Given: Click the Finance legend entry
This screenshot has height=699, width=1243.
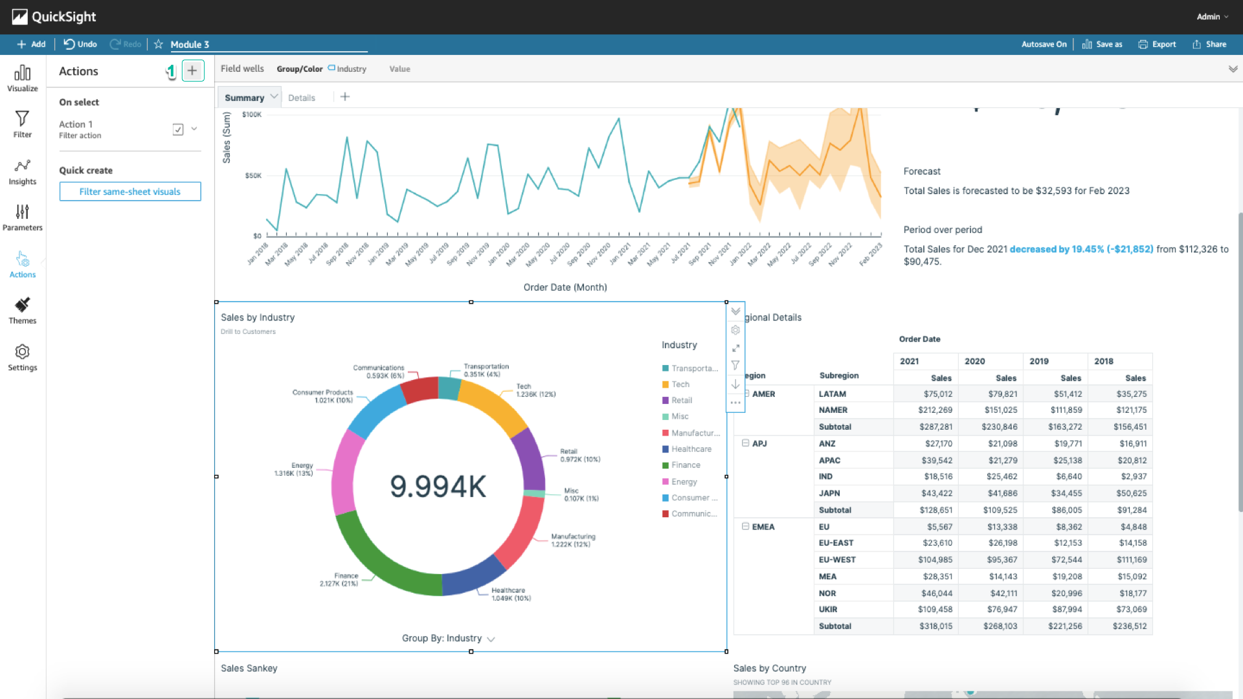Looking at the screenshot, I should [681, 465].
